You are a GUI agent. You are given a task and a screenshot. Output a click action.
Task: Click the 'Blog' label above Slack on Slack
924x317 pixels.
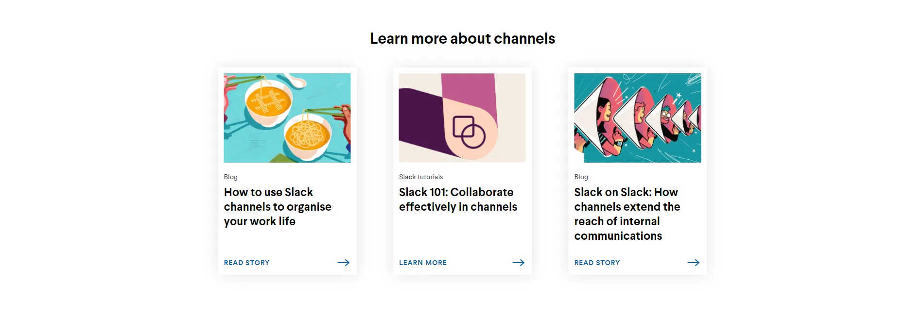(x=581, y=177)
